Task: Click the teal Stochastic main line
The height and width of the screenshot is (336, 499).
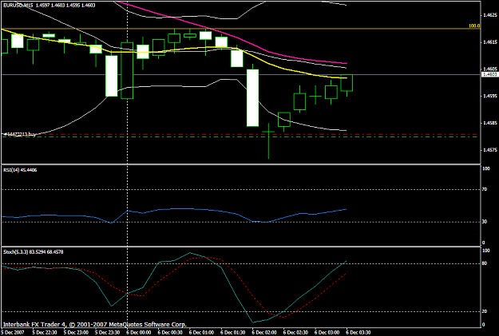Action: point(236,296)
